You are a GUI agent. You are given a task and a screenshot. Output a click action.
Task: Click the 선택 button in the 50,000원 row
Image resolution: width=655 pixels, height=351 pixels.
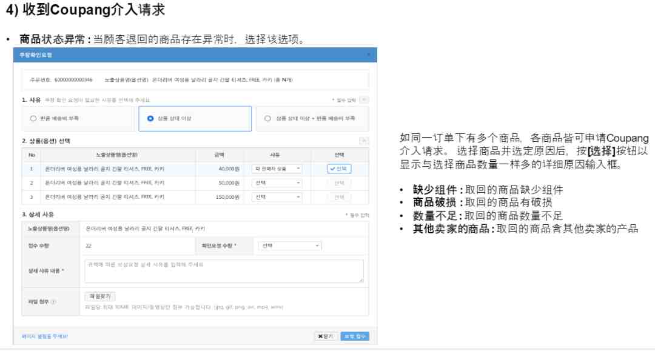[339, 183]
